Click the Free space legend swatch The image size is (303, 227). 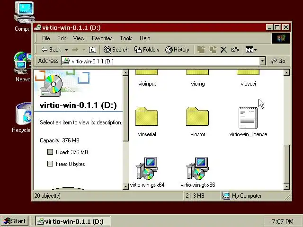coord(50,164)
